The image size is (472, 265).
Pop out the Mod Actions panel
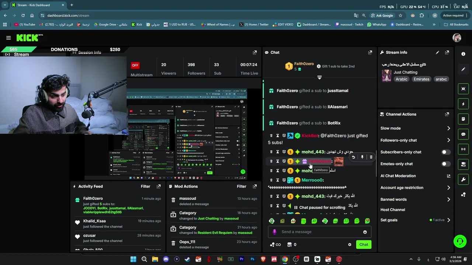pyautogui.click(x=254, y=186)
